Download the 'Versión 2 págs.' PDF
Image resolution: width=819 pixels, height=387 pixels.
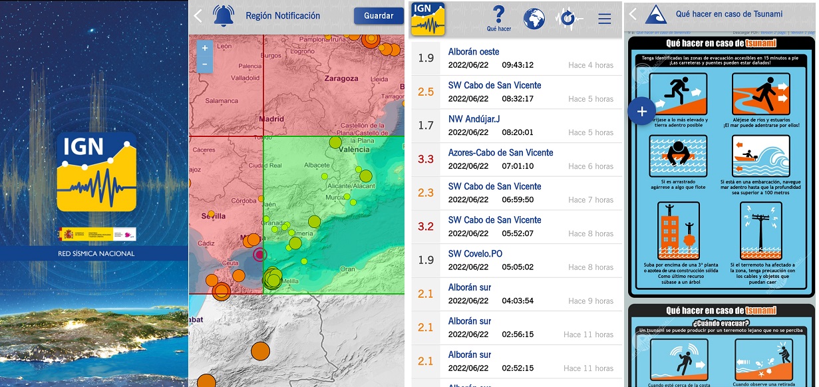[x=773, y=32]
